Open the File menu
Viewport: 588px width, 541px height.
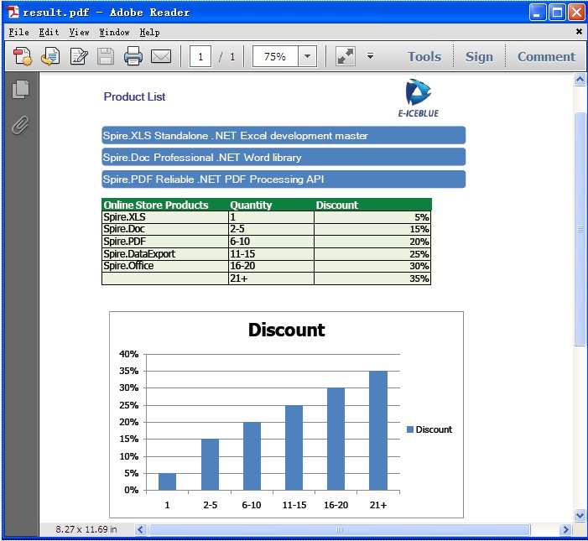[18, 32]
